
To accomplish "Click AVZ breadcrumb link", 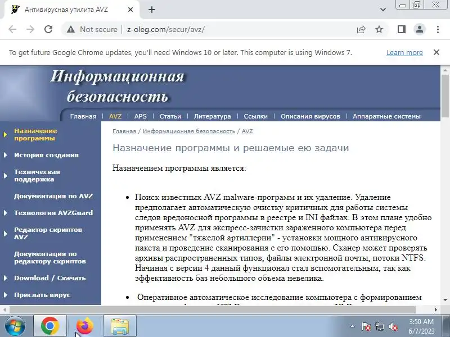I will click(247, 131).
